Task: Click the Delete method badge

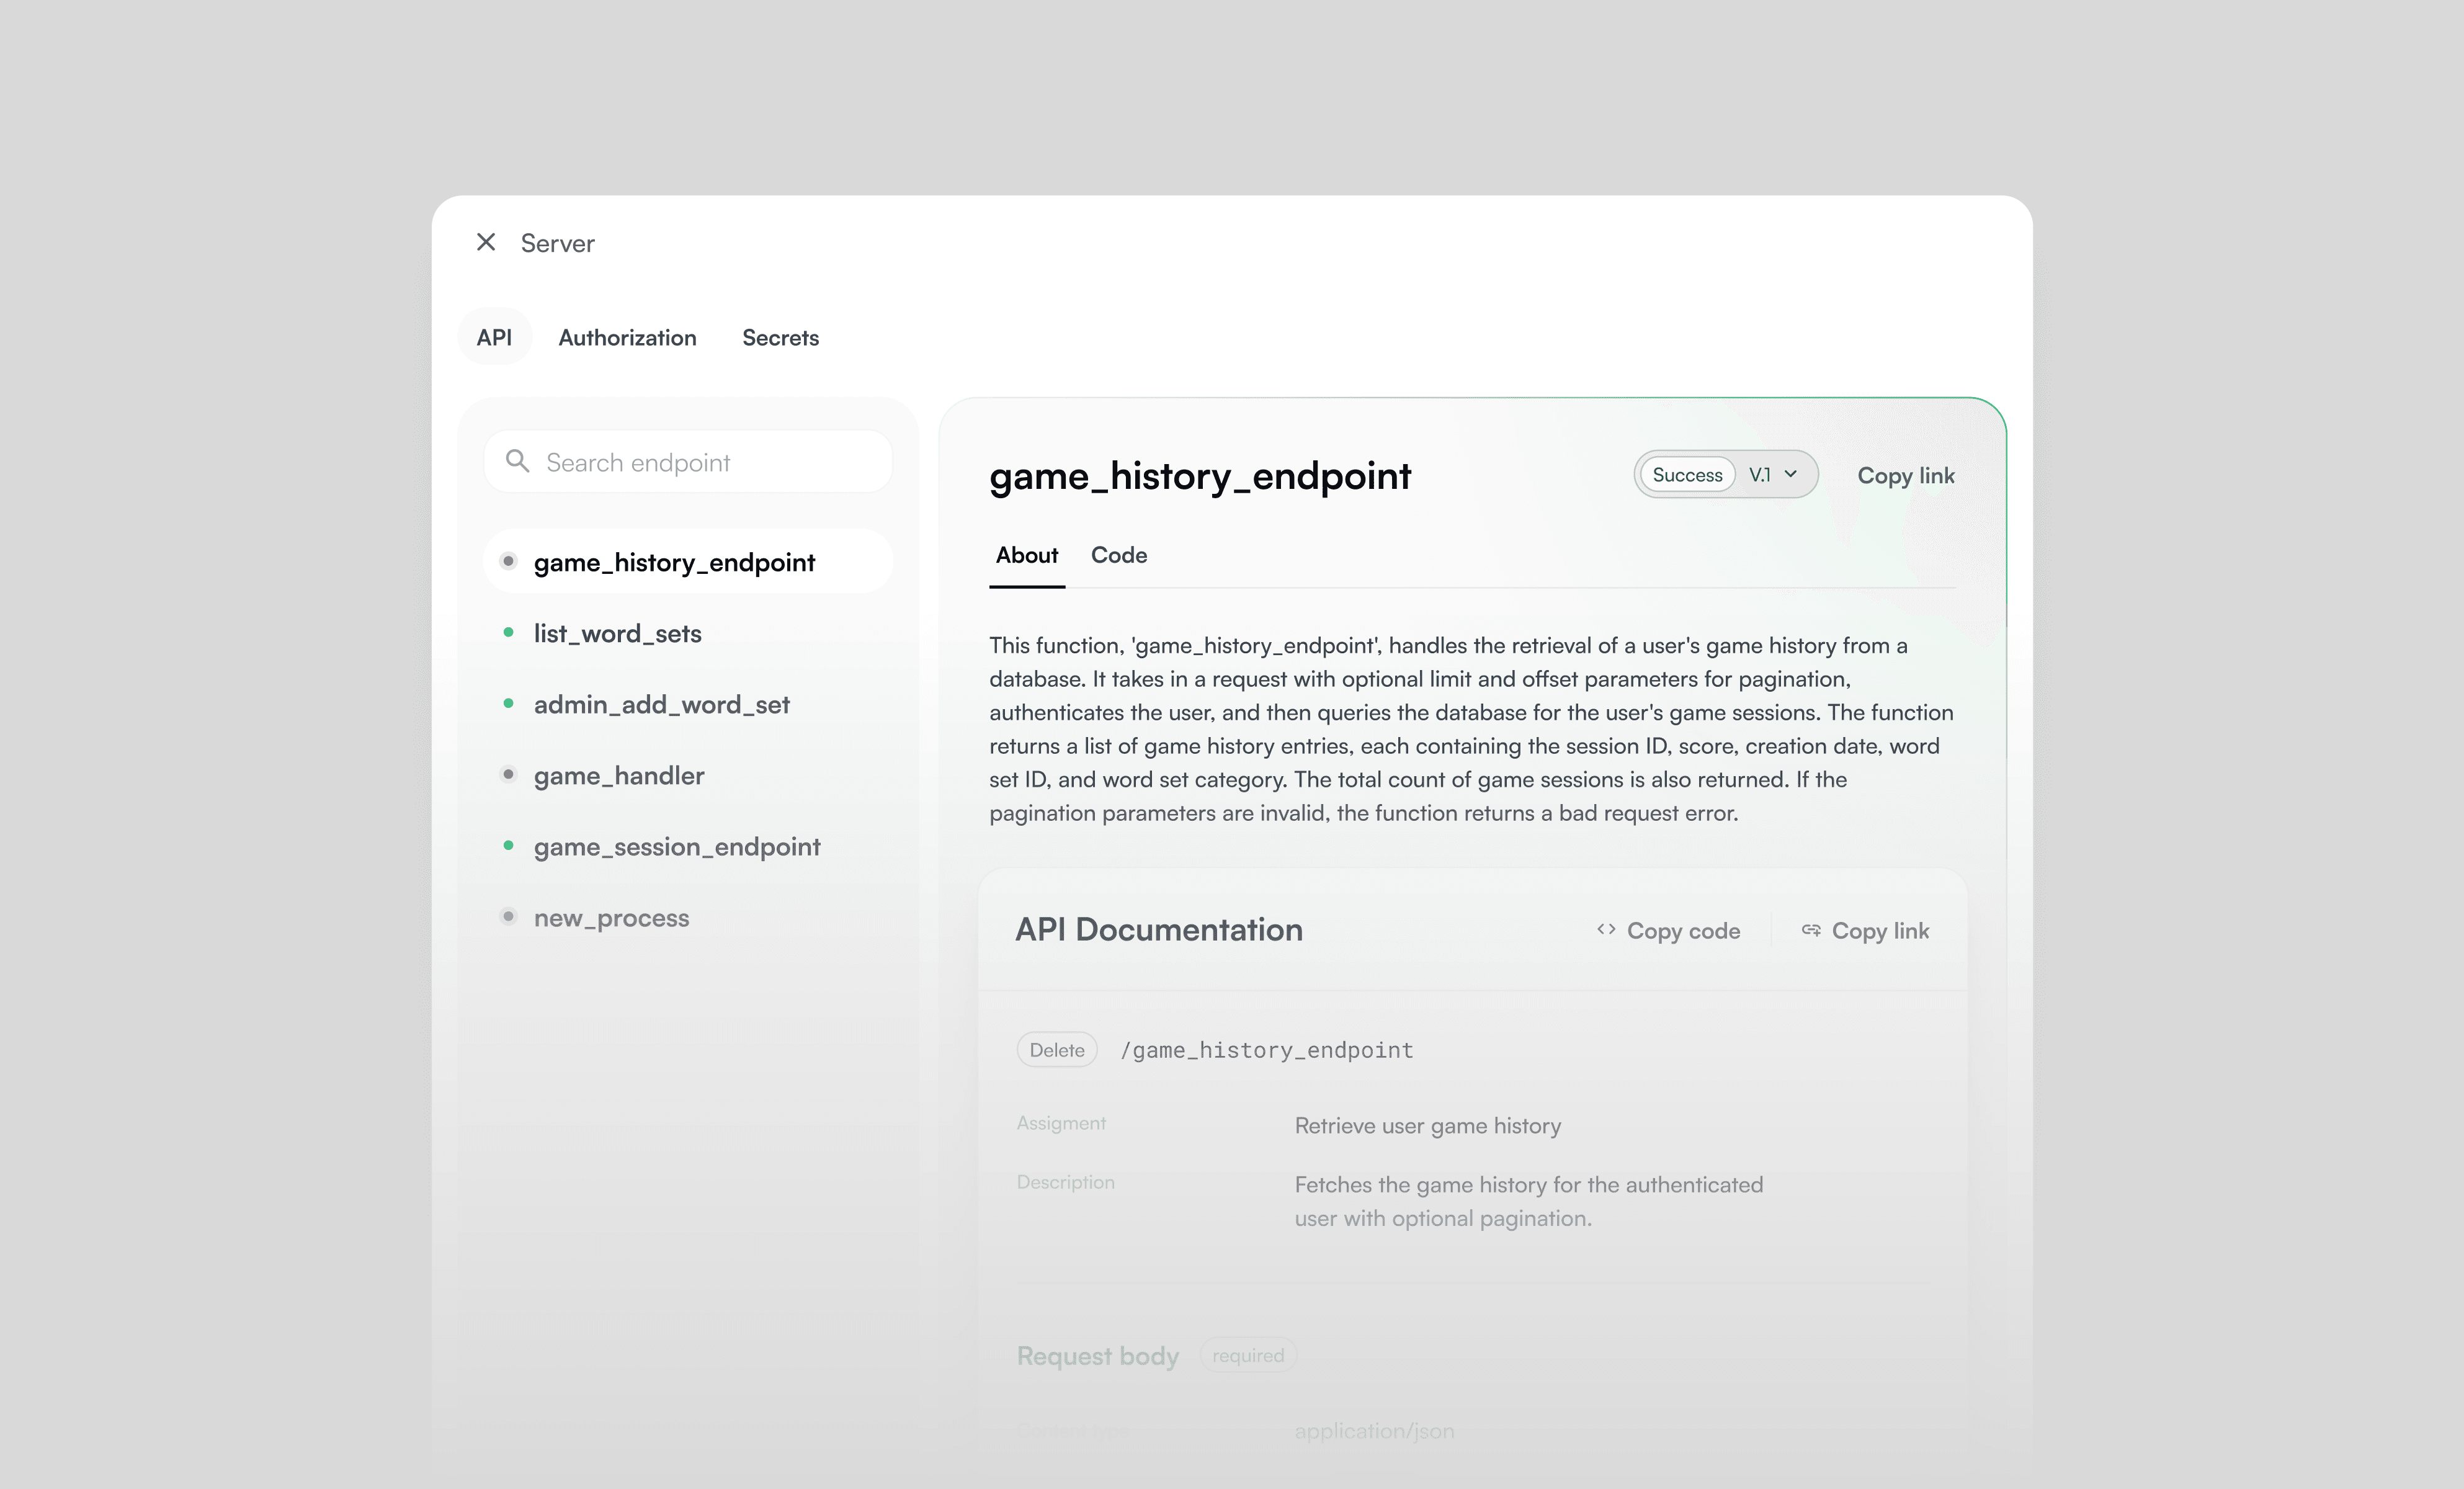Action: click(1057, 1050)
